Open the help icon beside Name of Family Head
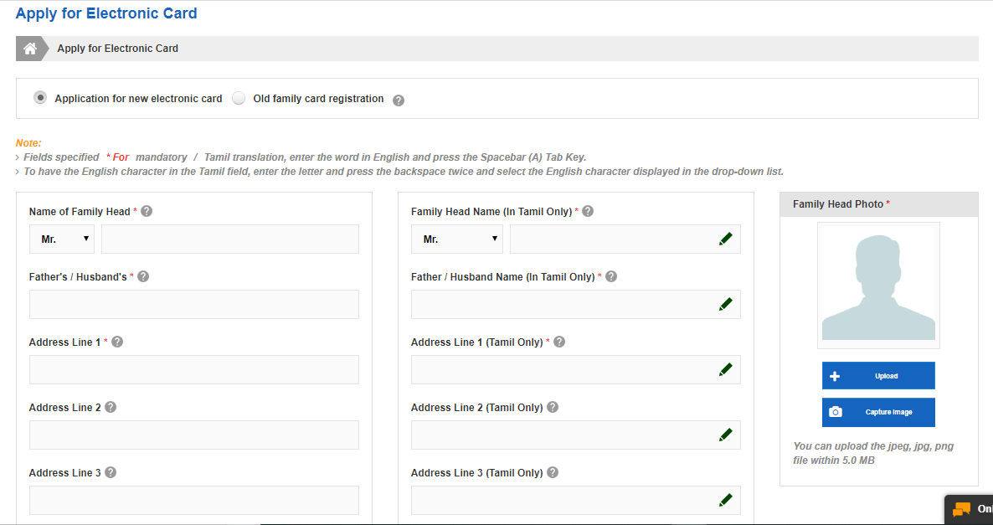 [x=147, y=211]
